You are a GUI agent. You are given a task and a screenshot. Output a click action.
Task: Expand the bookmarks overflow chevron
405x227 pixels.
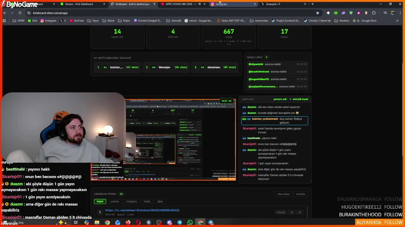(397, 21)
